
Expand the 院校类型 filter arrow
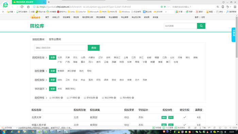coord(47,80)
